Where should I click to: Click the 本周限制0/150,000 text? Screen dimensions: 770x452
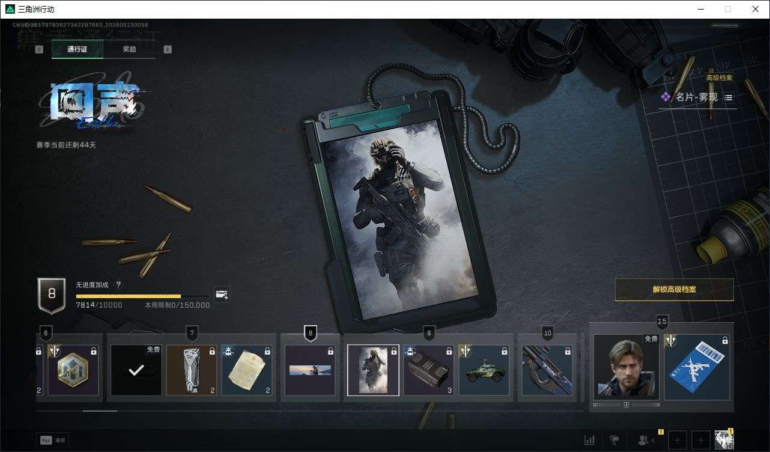(x=177, y=305)
